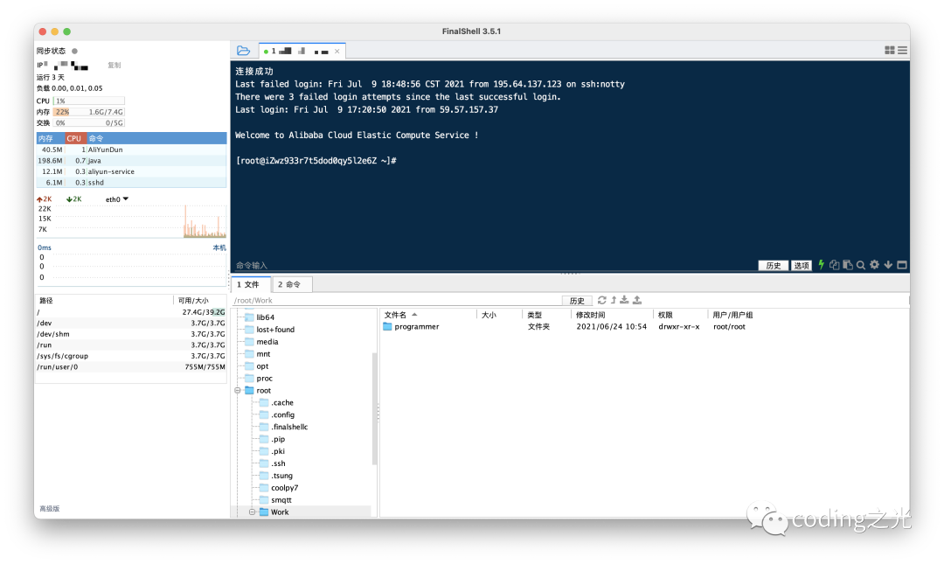
Task: Click the CPU usage bar
Action: [88, 101]
